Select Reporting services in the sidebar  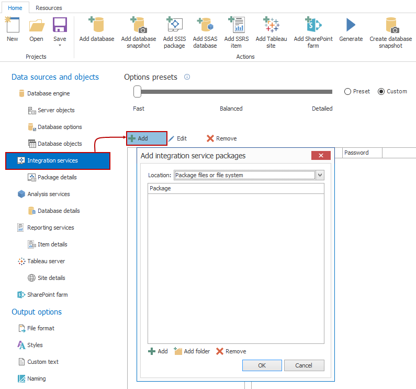coord(46,228)
